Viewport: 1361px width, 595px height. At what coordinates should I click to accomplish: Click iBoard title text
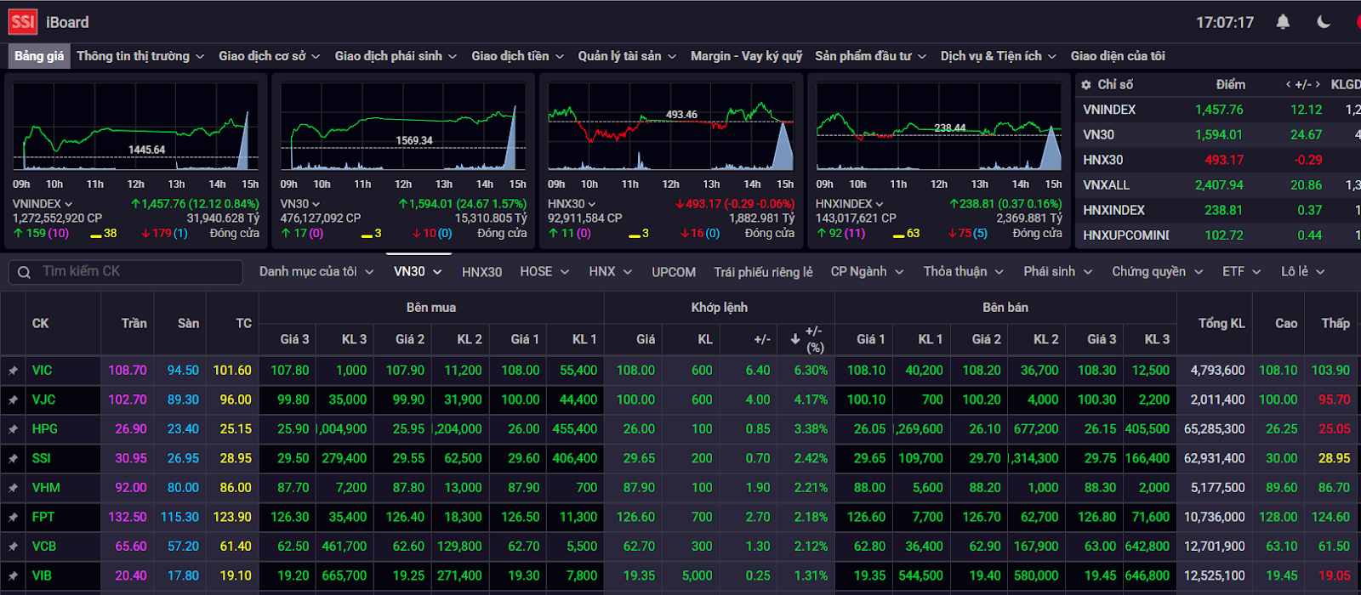click(x=67, y=22)
